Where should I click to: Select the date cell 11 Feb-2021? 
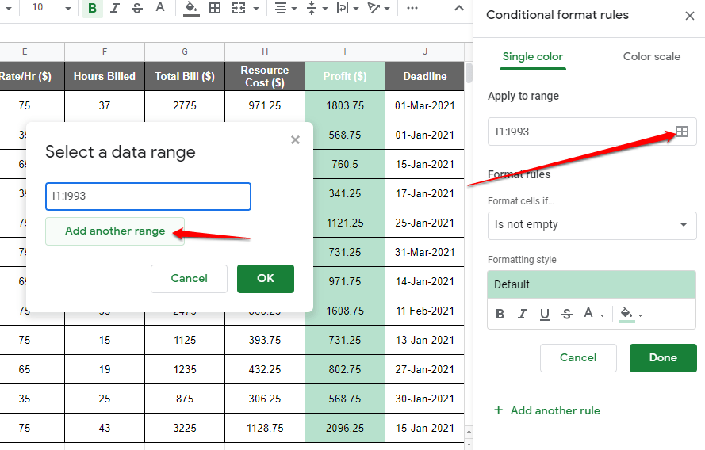[424, 311]
